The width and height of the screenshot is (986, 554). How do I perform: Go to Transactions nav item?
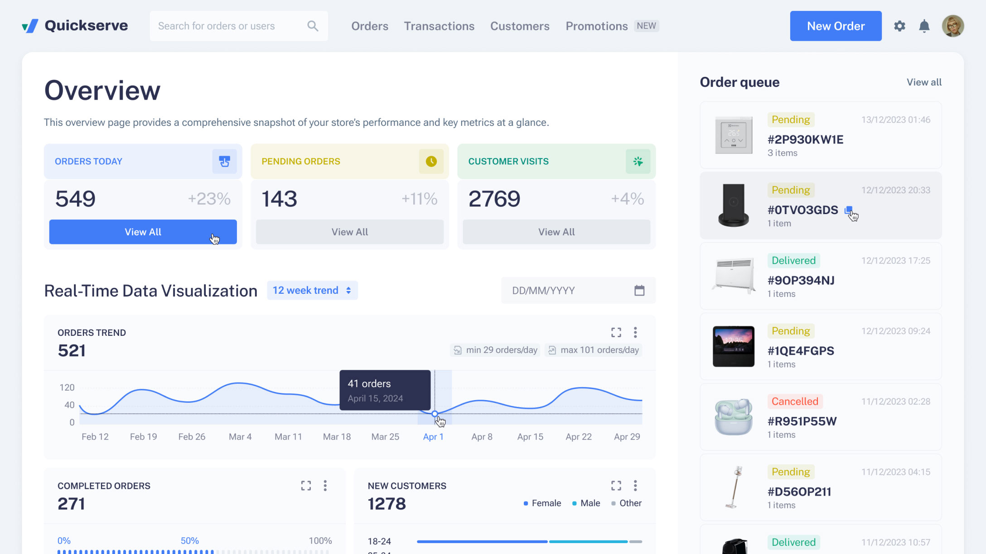tap(439, 26)
